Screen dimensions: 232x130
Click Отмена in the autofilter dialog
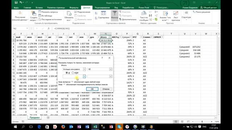coord(106,89)
